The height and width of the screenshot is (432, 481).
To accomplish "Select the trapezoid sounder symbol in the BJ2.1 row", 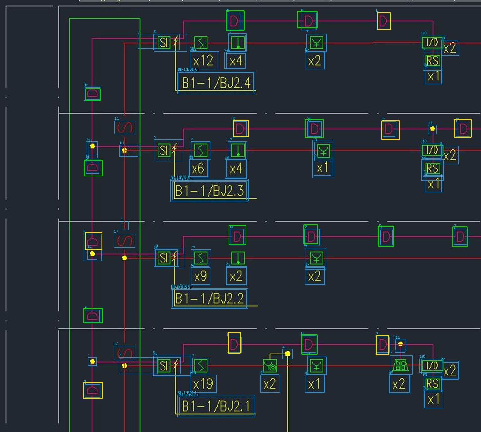I will 401,365.
